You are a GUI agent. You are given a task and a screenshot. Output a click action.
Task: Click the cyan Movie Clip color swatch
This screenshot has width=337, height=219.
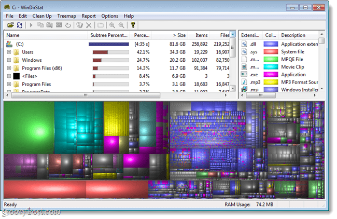271,67
